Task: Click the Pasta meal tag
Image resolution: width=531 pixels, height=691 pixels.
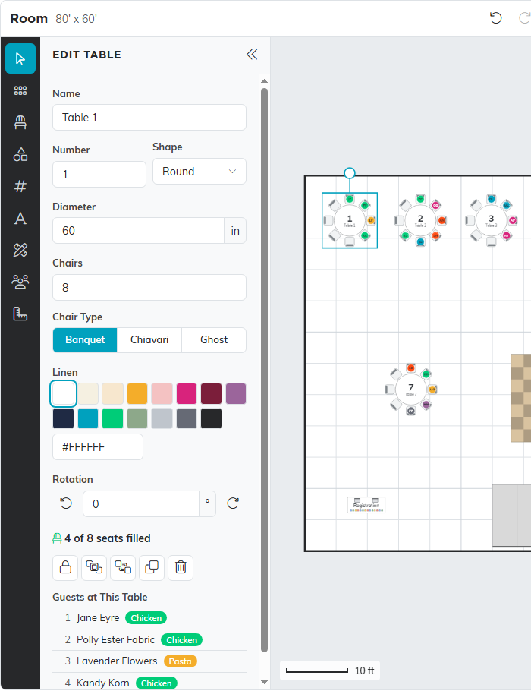Action: (180, 661)
